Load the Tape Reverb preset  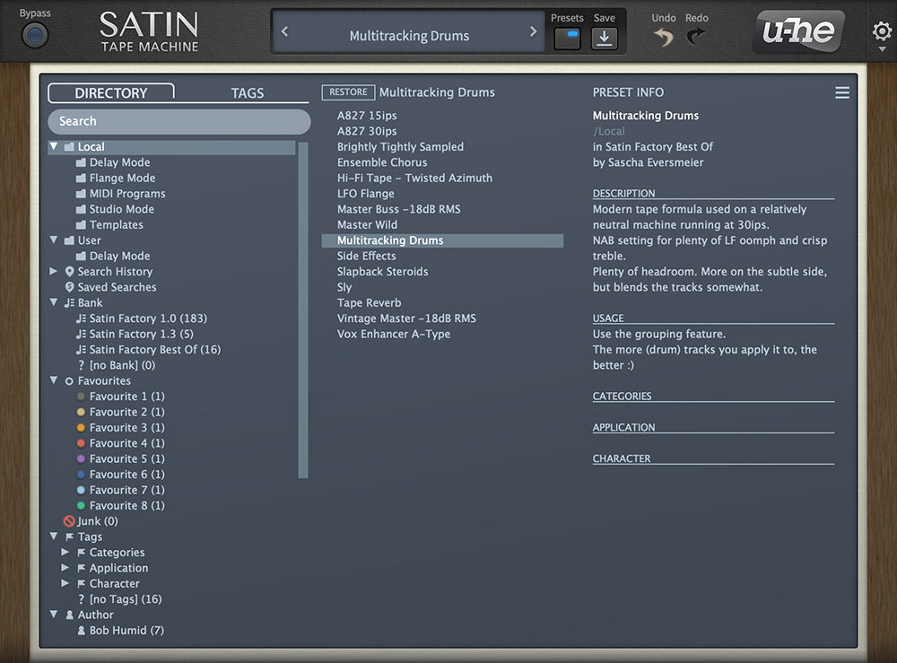click(369, 302)
